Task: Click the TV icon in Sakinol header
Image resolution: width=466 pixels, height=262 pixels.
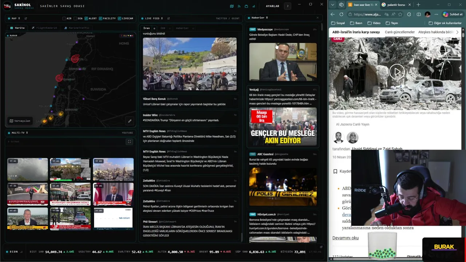Action: (246, 6)
